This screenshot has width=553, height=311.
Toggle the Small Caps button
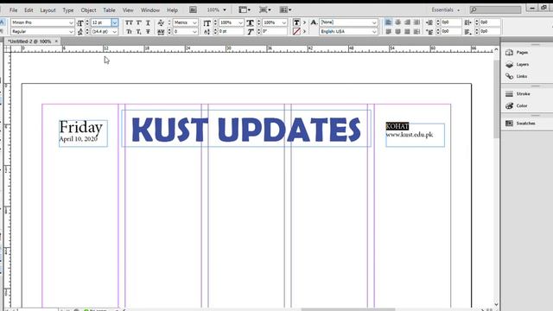[x=129, y=32]
